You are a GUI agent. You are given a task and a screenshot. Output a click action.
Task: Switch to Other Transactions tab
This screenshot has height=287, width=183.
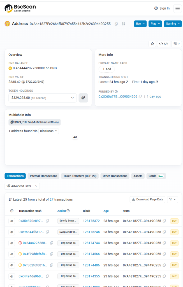(115, 176)
